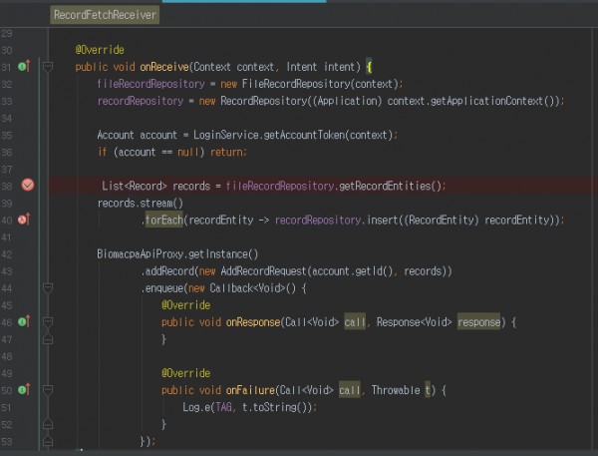Viewport: 598px width, 456px height.
Task: Click the highlighted call parameter on line 50
Action: point(350,390)
